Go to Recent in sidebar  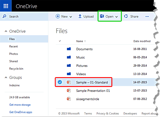(x=13, y=47)
